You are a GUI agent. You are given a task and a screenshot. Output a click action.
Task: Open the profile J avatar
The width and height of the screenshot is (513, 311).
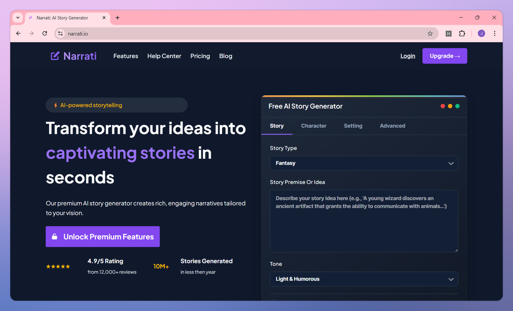tap(481, 33)
